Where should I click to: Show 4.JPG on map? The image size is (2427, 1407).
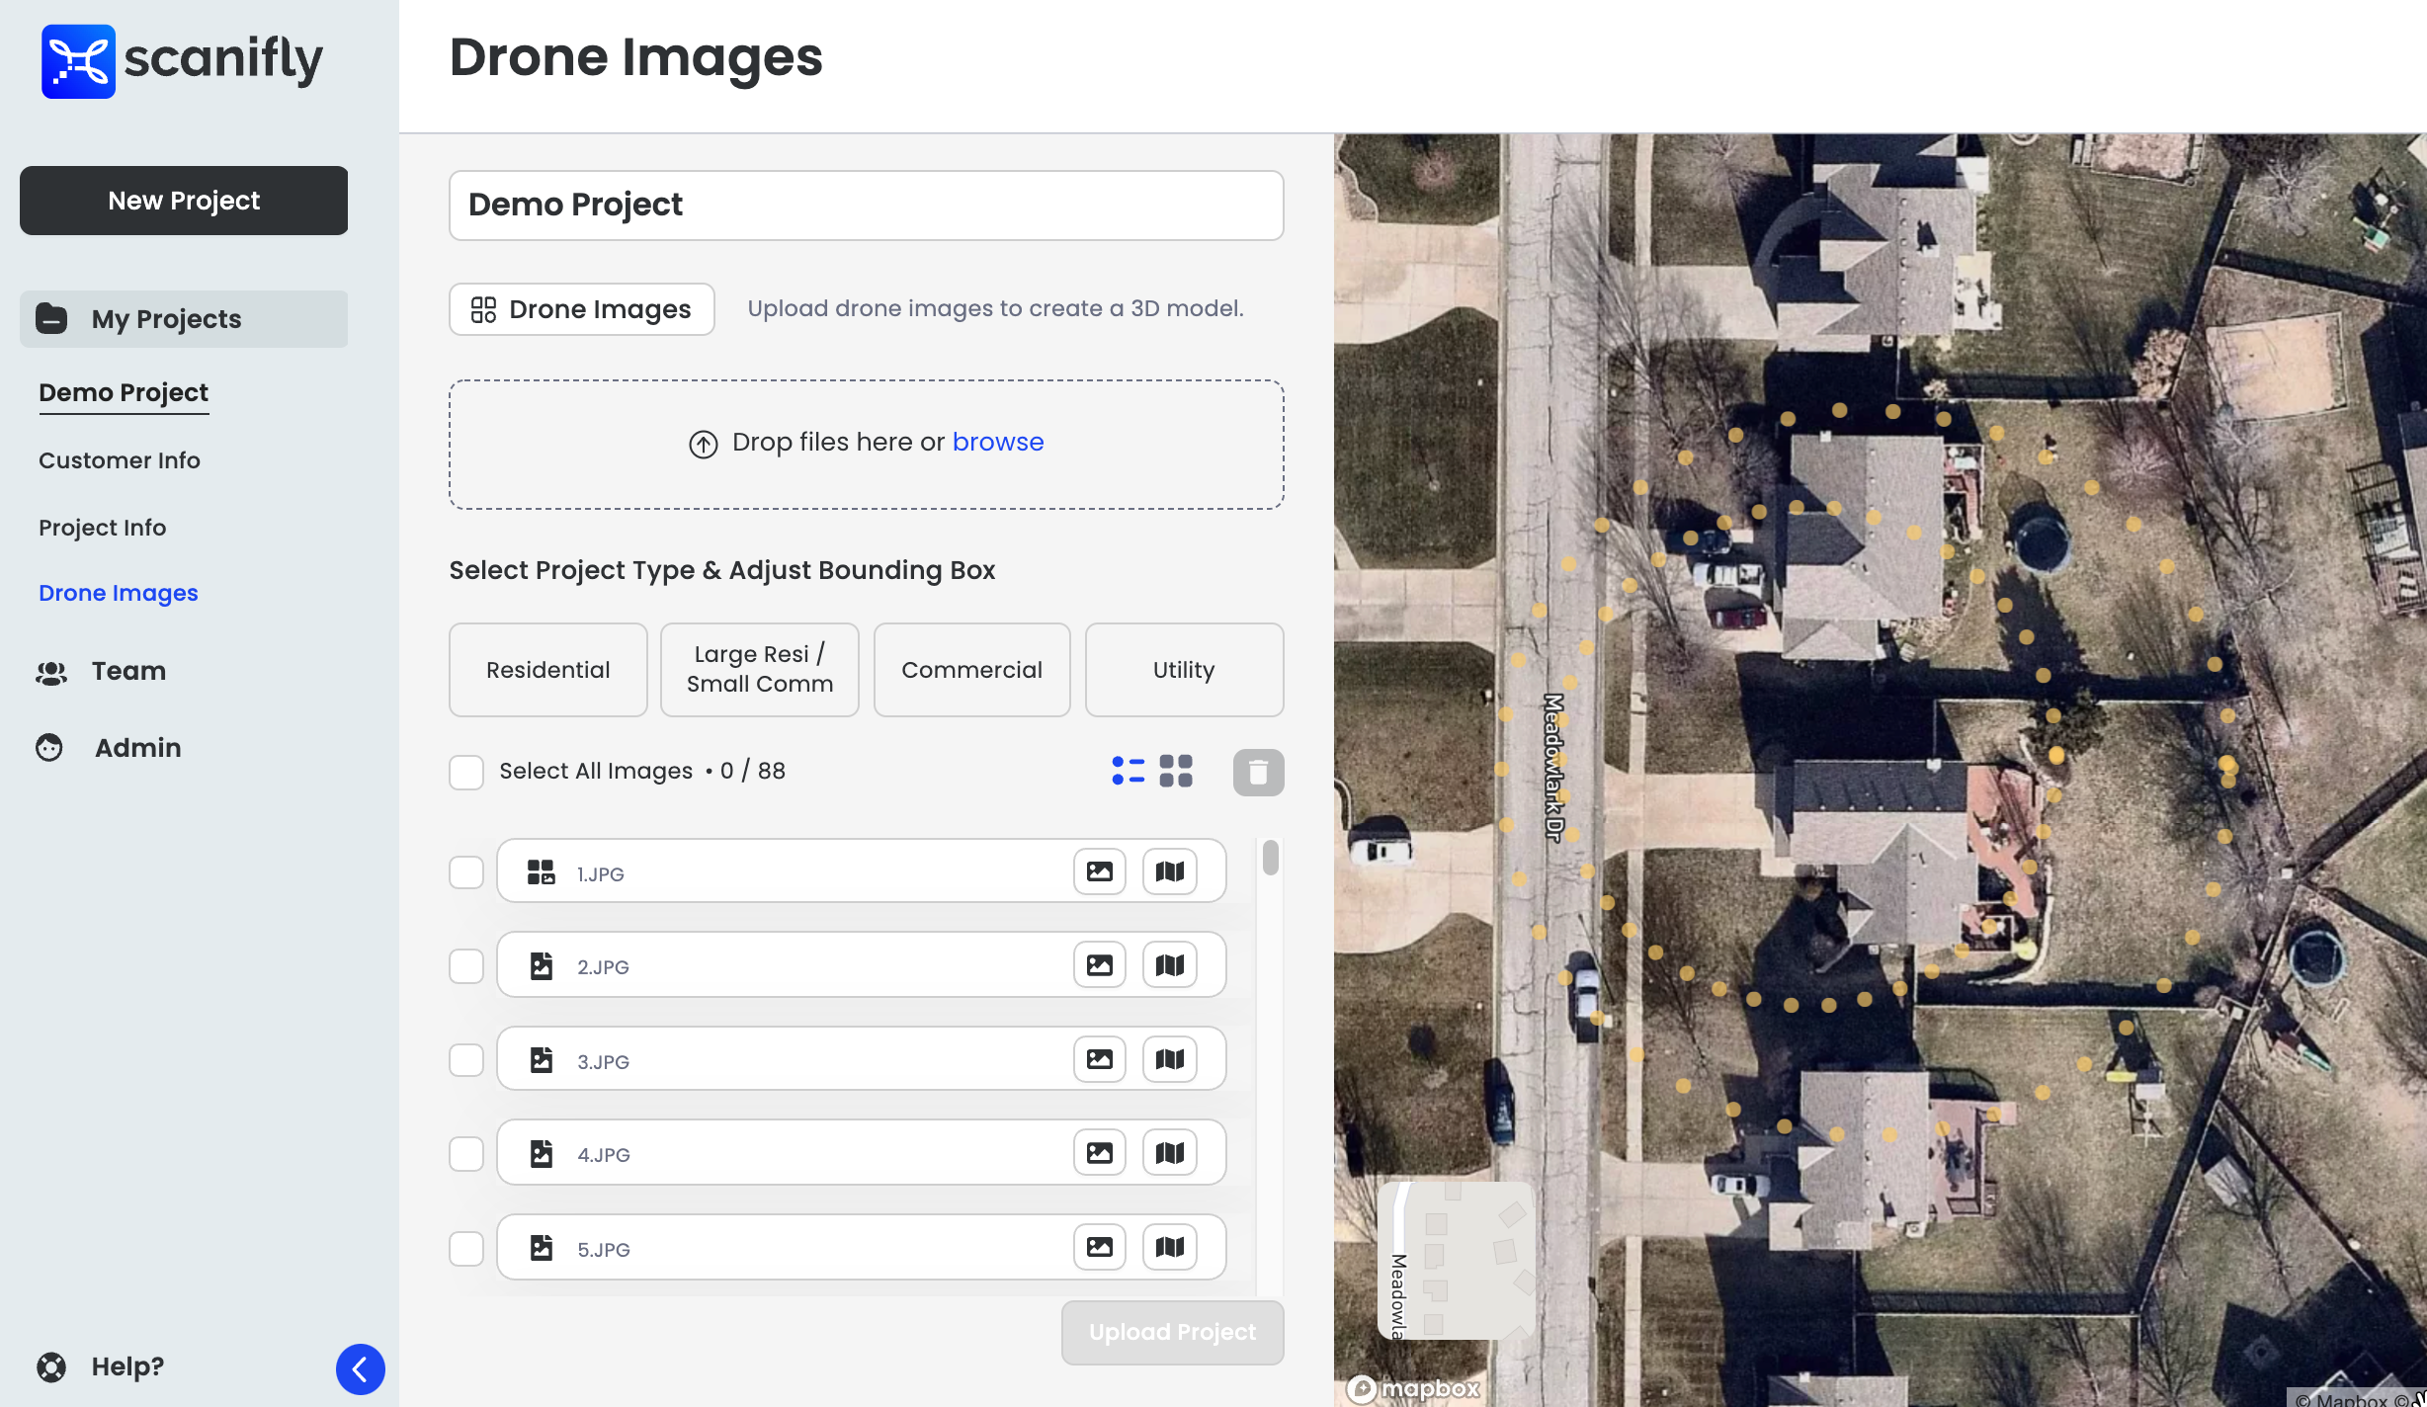pos(1170,1152)
